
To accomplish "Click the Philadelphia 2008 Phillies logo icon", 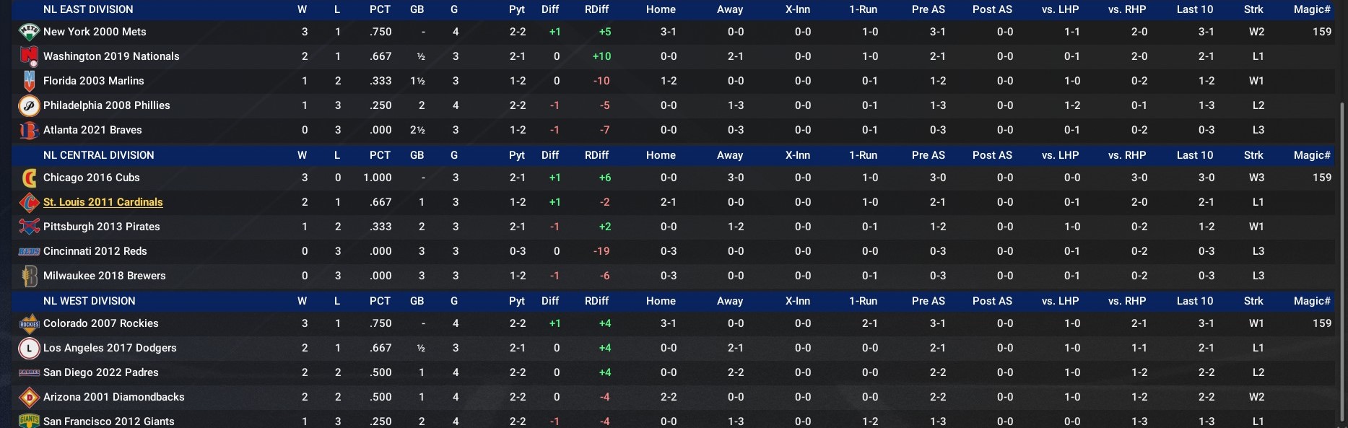I will click(29, 105).
